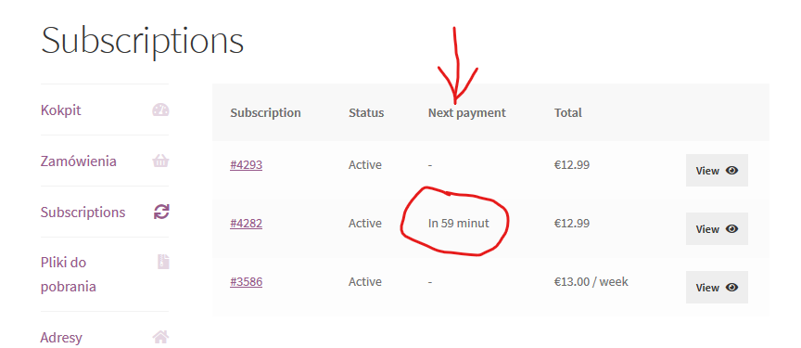Click the Pliki do pobrania file icon
Screen dimensions: 801x348
(x=163, y=262)
